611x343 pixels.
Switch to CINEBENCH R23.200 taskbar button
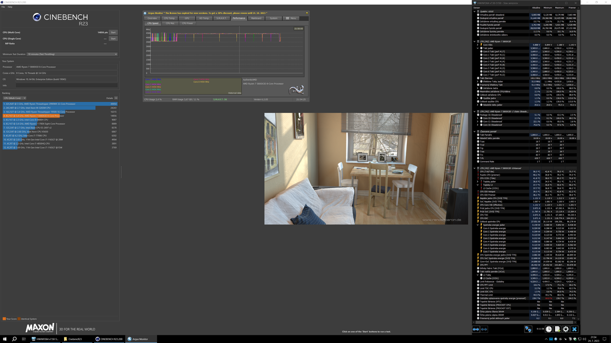pyautogui.click(x=109, y=339)
